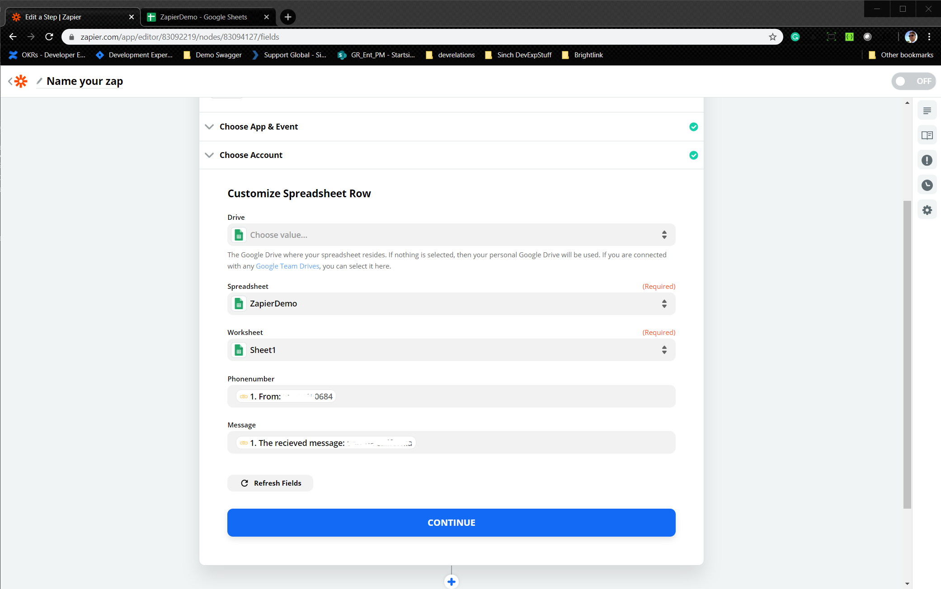Click 'The recieved message' data pill
The height and width of the screenshot is (589, 941).
tap(326, 443)
